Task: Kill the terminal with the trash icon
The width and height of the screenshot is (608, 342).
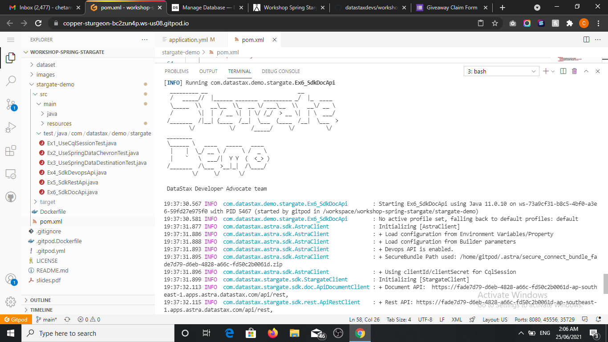Action: coord(574,71)
